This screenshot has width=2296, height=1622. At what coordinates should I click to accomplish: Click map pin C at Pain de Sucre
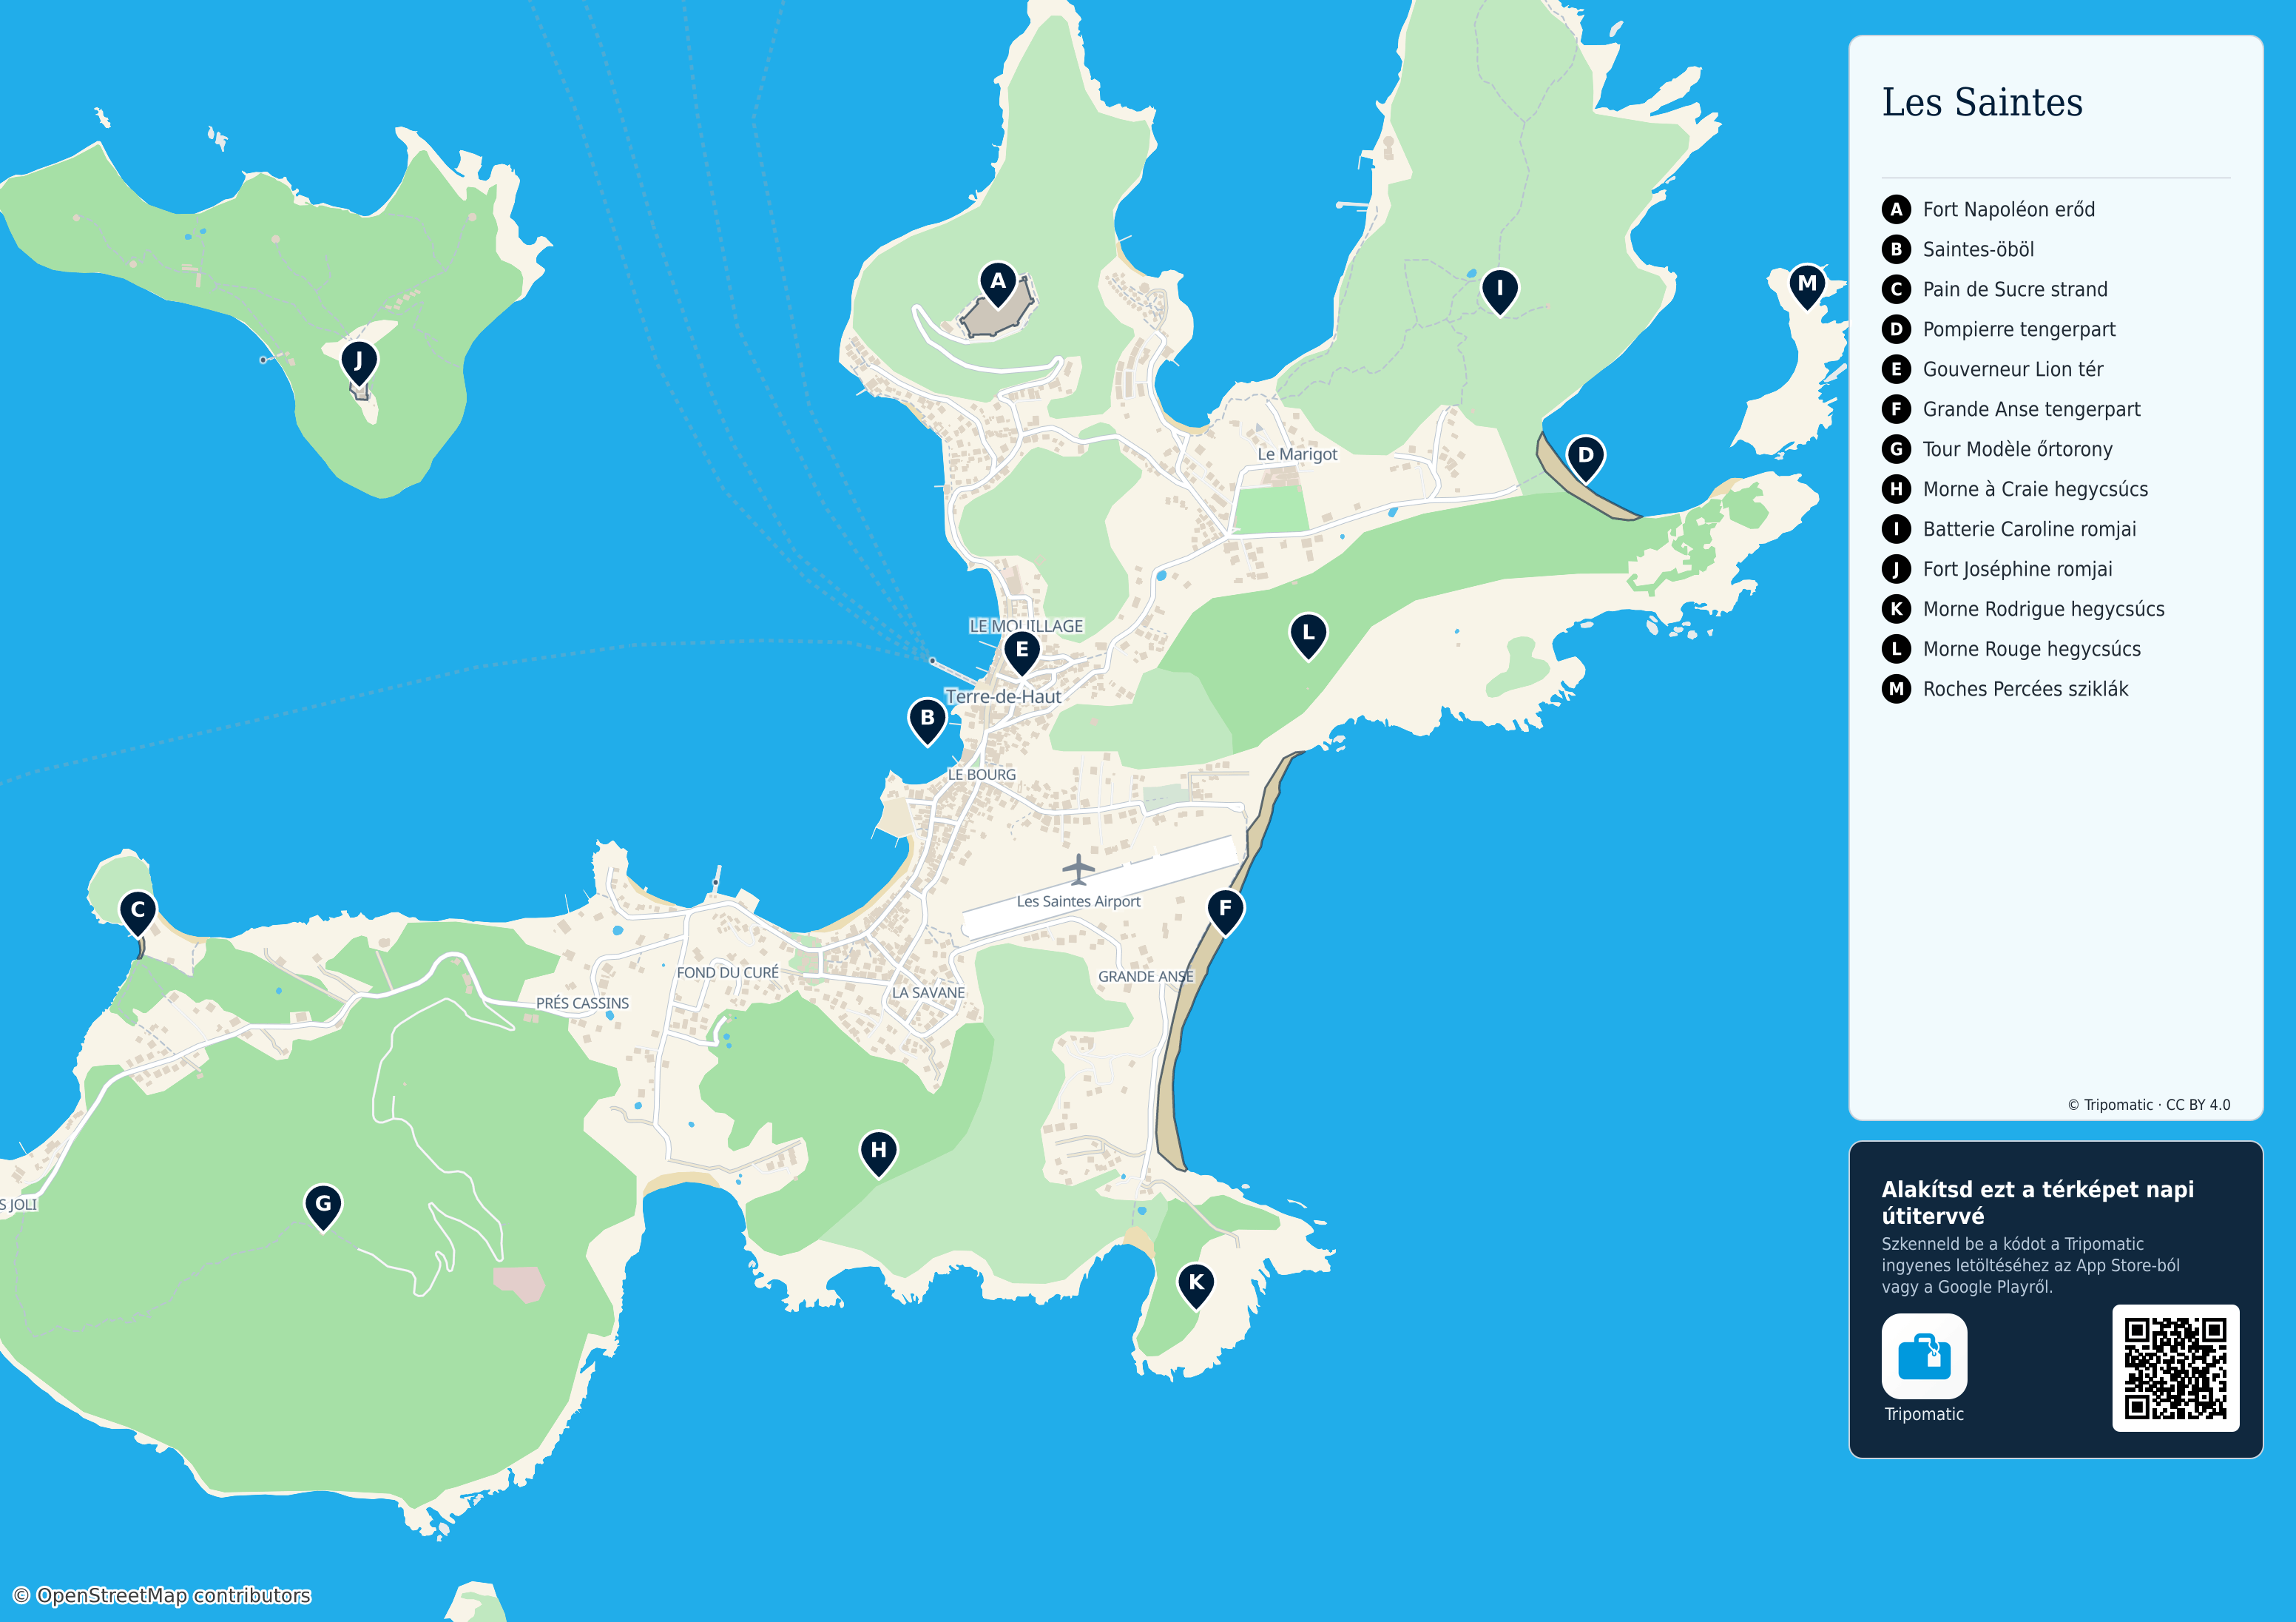(138, 912)
